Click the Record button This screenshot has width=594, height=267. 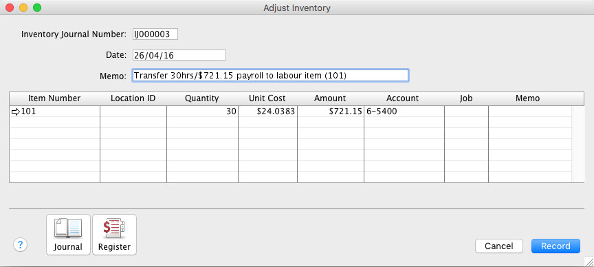[x=555, y=246]
